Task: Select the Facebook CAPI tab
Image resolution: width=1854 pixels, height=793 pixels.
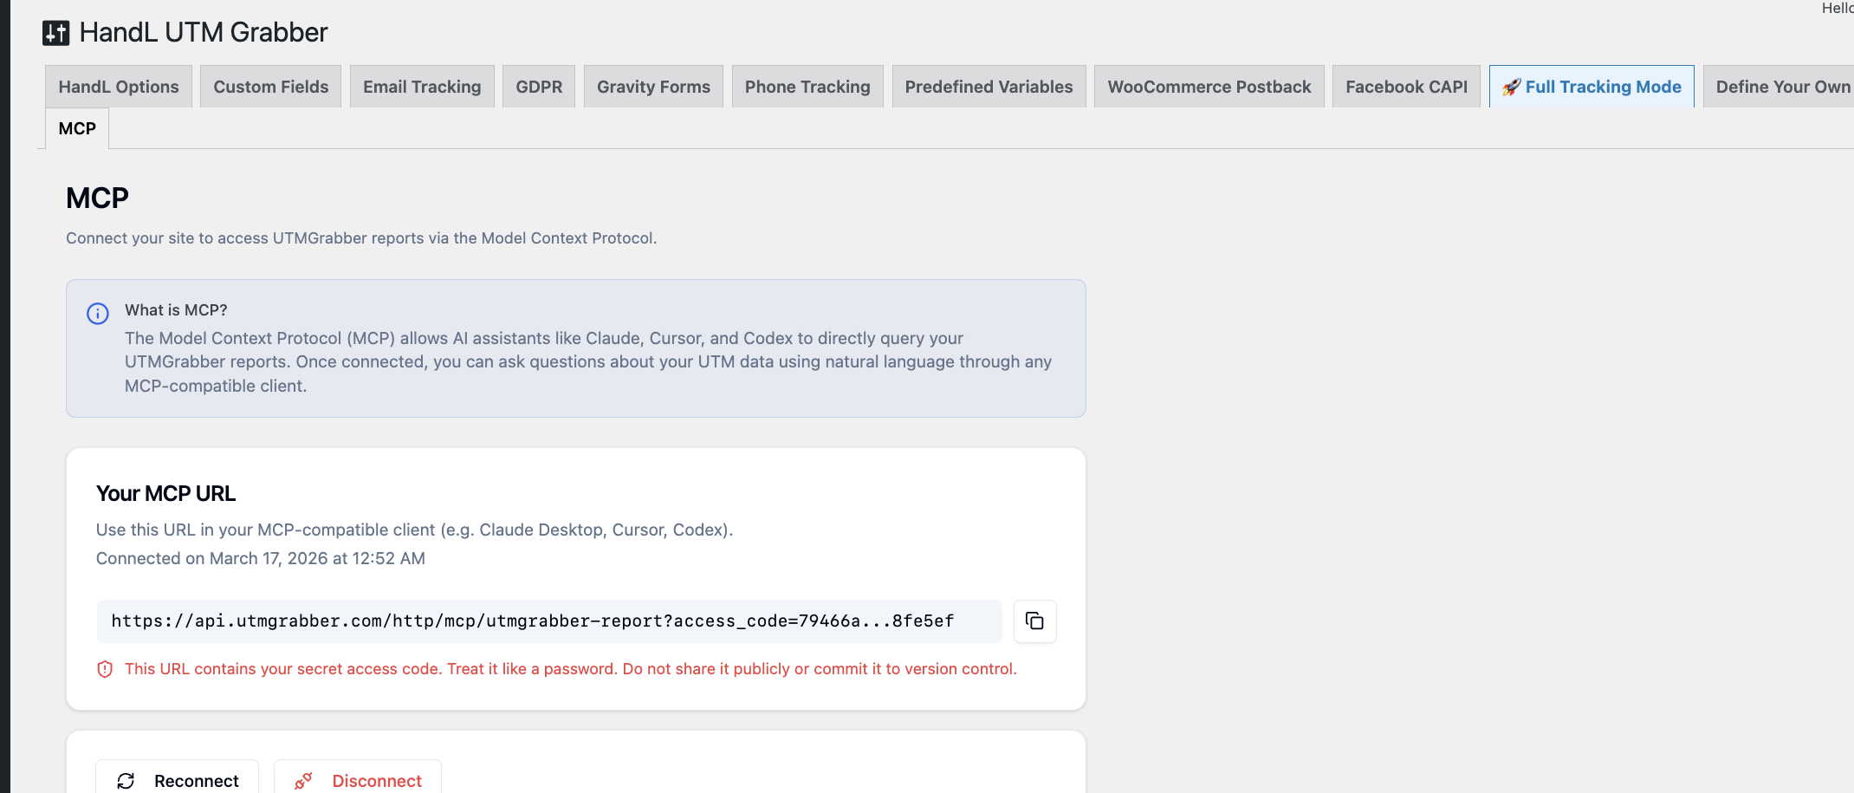Action: (1406, 88)
